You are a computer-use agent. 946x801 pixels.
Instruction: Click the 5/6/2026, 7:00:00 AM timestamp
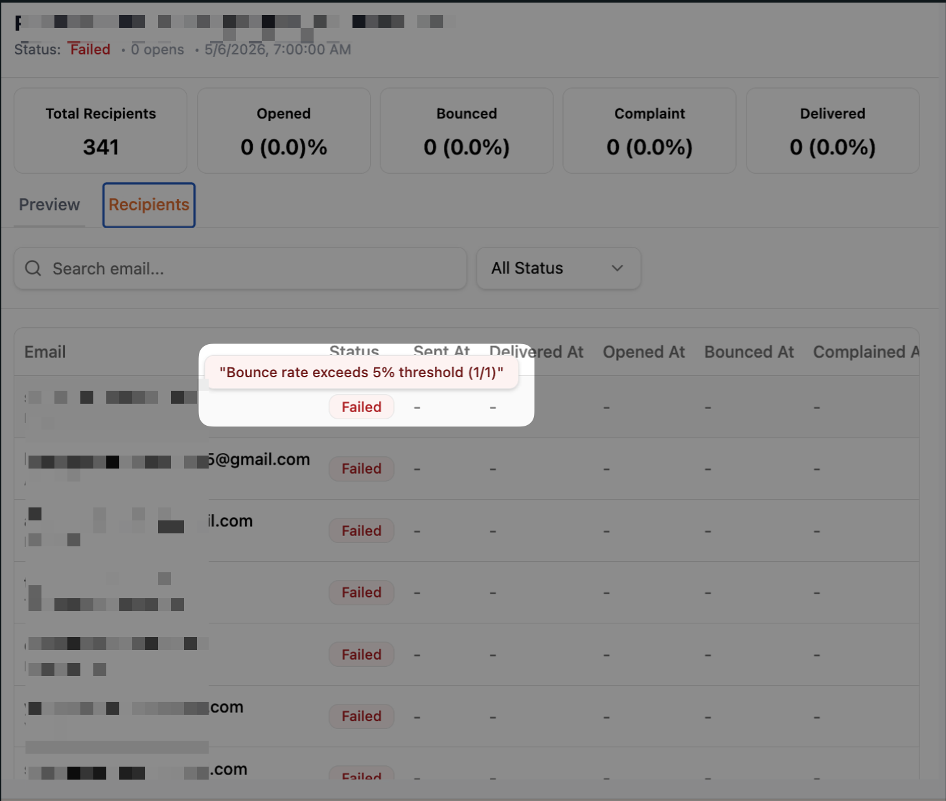pos(278,49)
